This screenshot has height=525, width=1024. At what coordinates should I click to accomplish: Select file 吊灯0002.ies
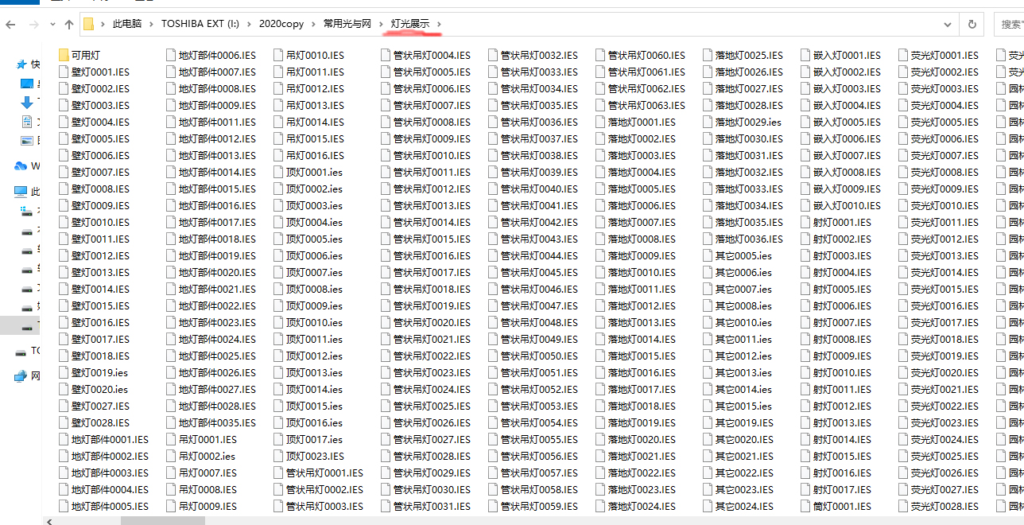(x=201, y=456)
